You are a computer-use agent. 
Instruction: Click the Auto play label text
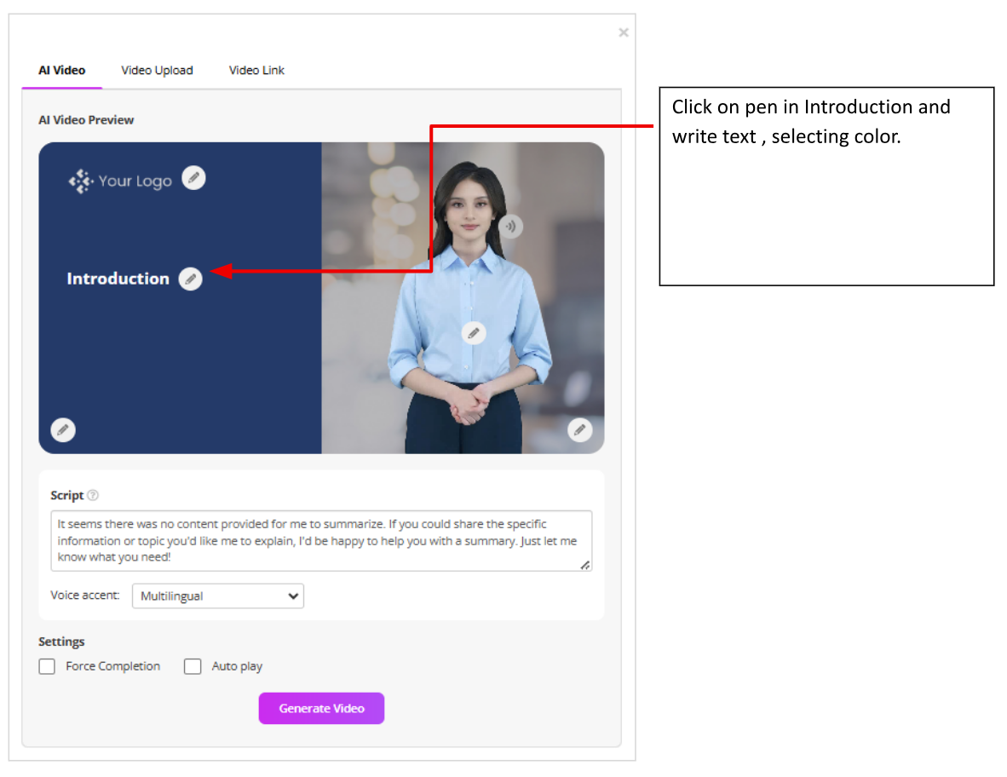click(x=237, y=666)
